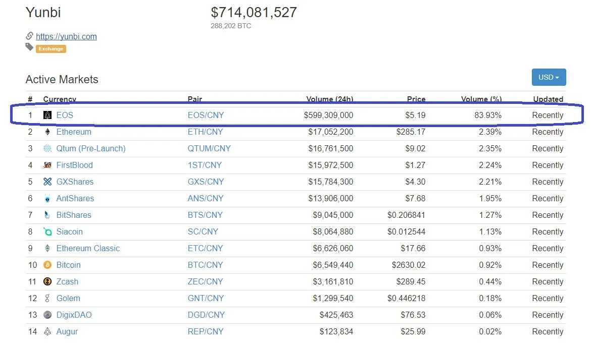
Task: Open the EOS currency link
Action: pos(65,115)
